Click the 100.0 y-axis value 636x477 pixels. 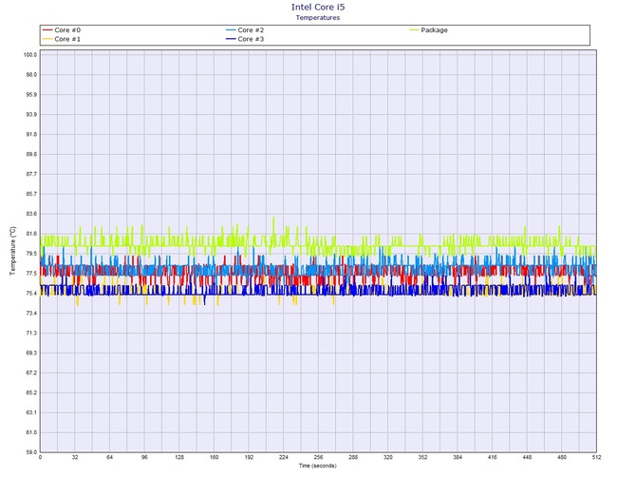30,55
